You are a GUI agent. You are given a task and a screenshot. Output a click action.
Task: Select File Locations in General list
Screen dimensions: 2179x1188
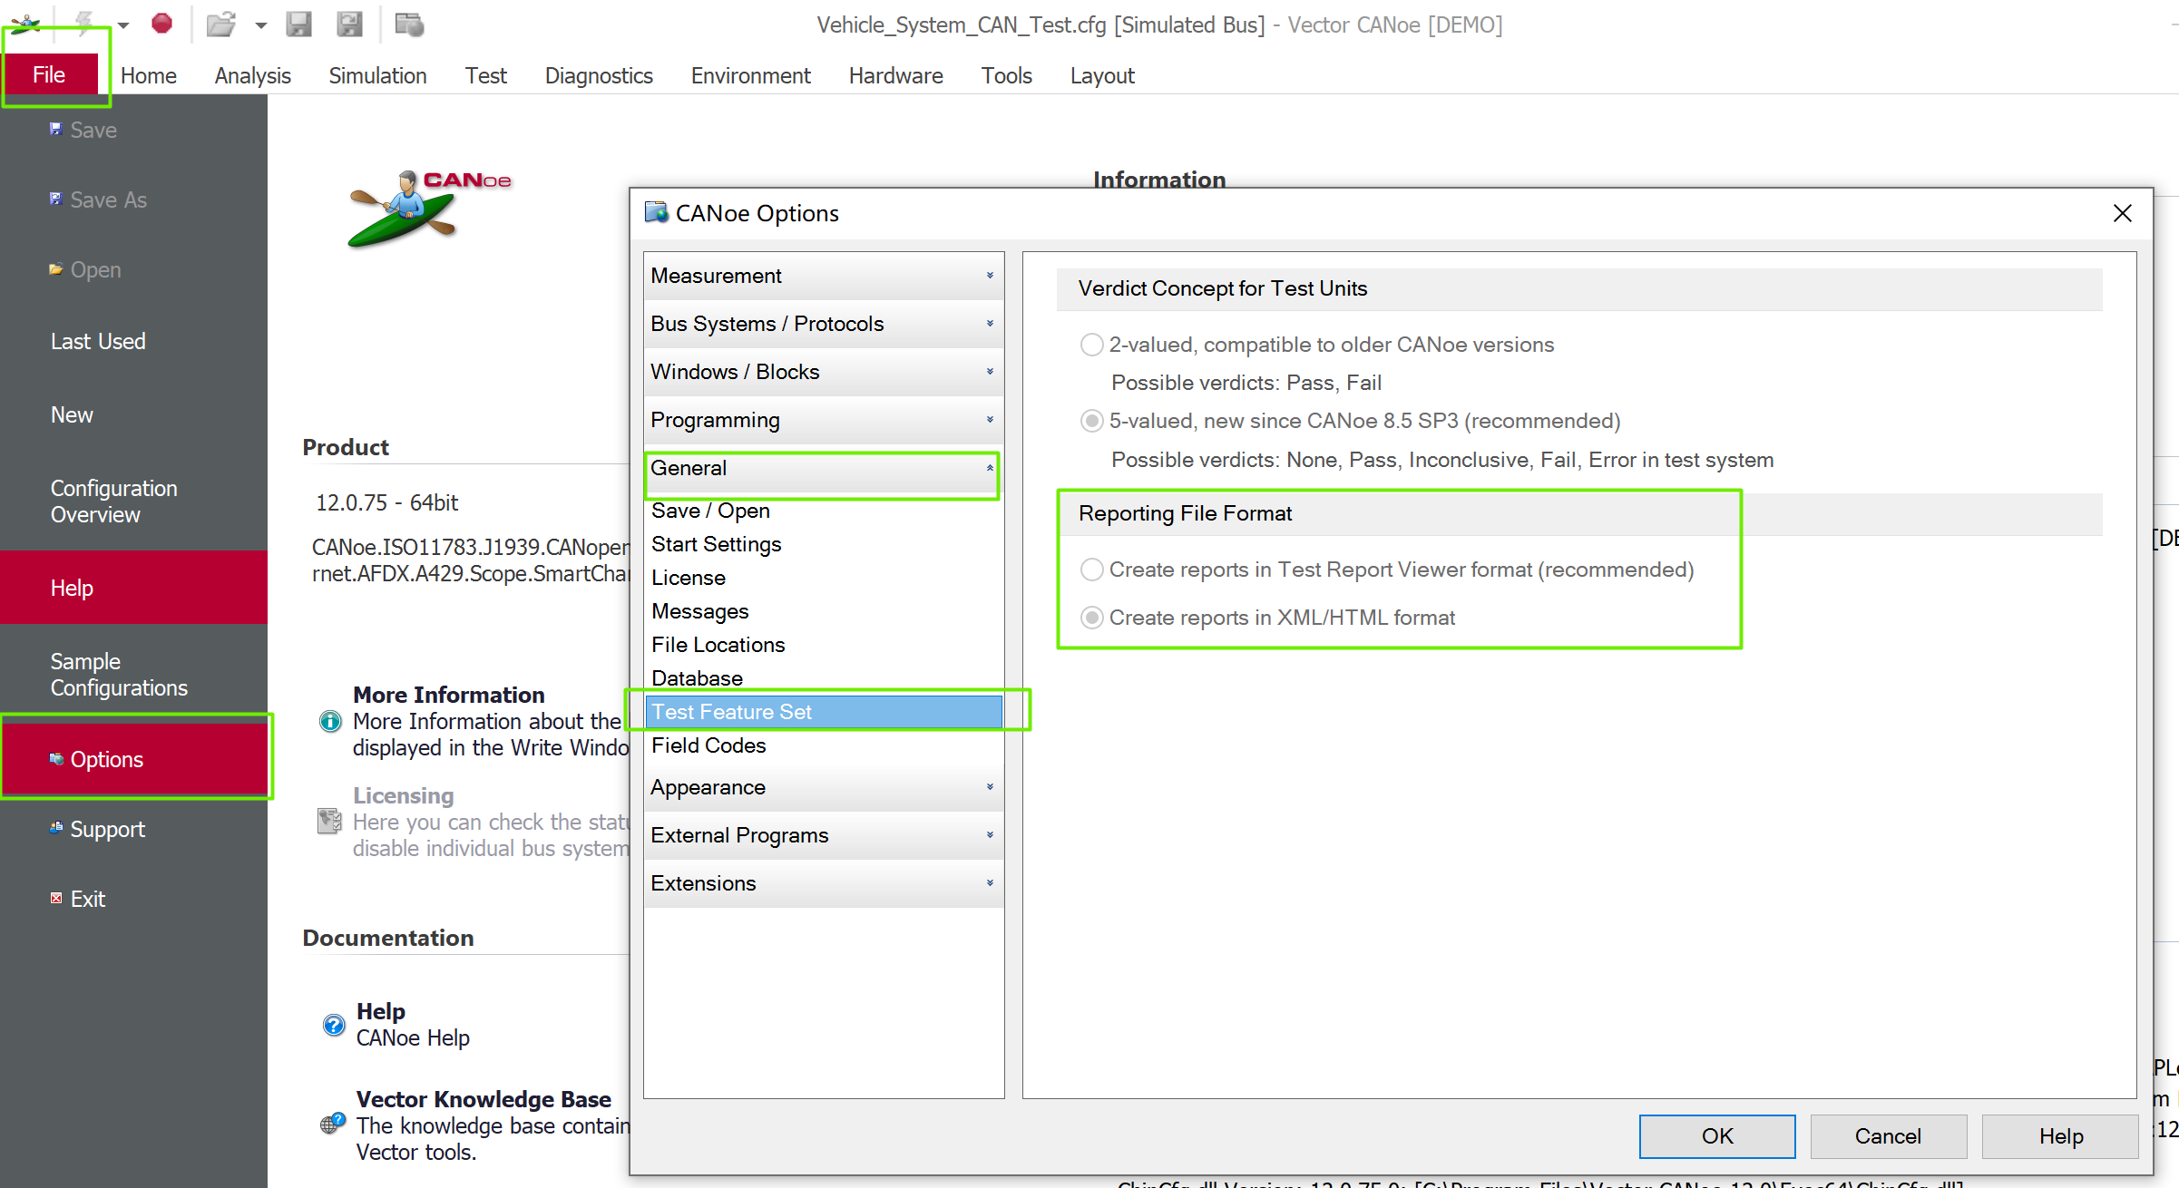click(718, 645)
